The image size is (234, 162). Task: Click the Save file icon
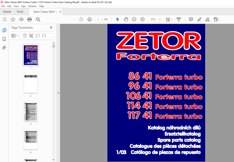[5, 19]
